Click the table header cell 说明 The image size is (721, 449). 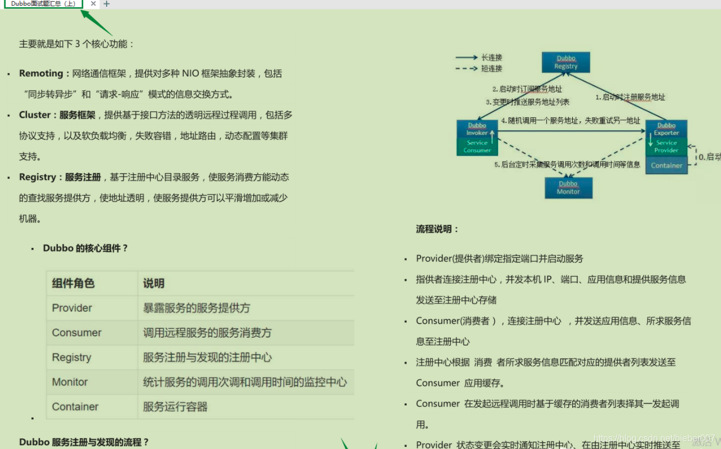[x=246, y=283]
